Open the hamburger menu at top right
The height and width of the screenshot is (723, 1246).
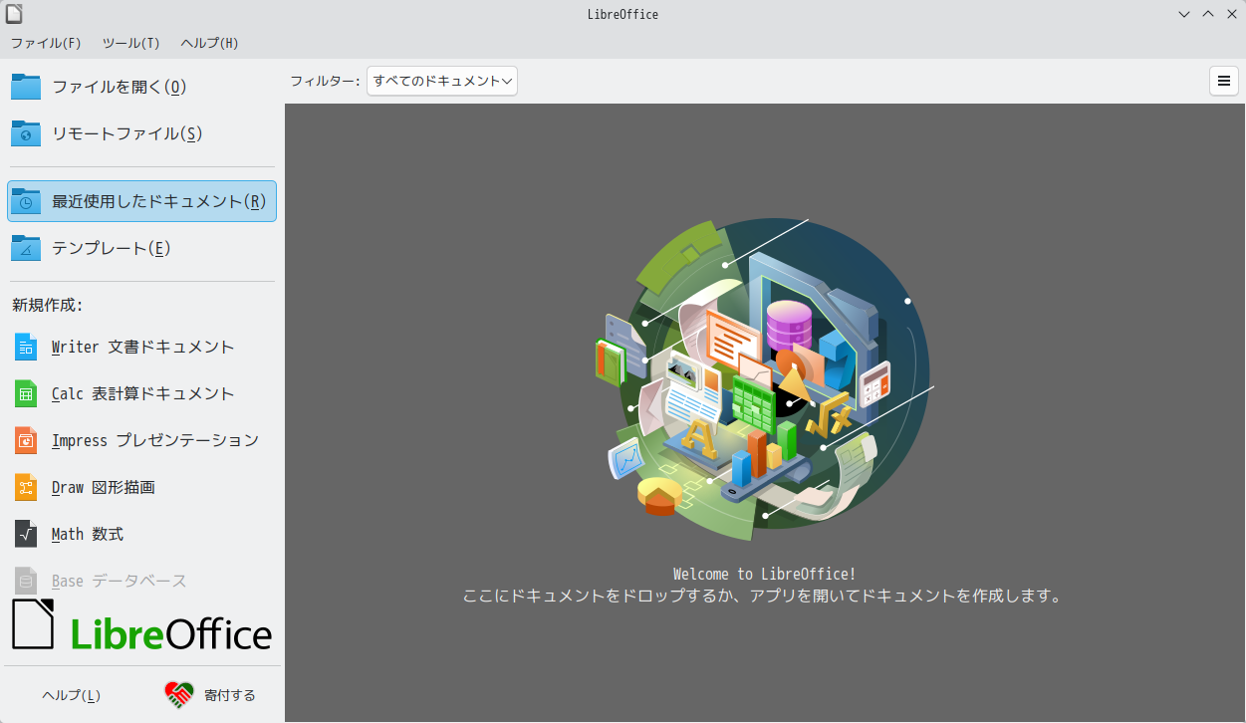pos(1224,81)
